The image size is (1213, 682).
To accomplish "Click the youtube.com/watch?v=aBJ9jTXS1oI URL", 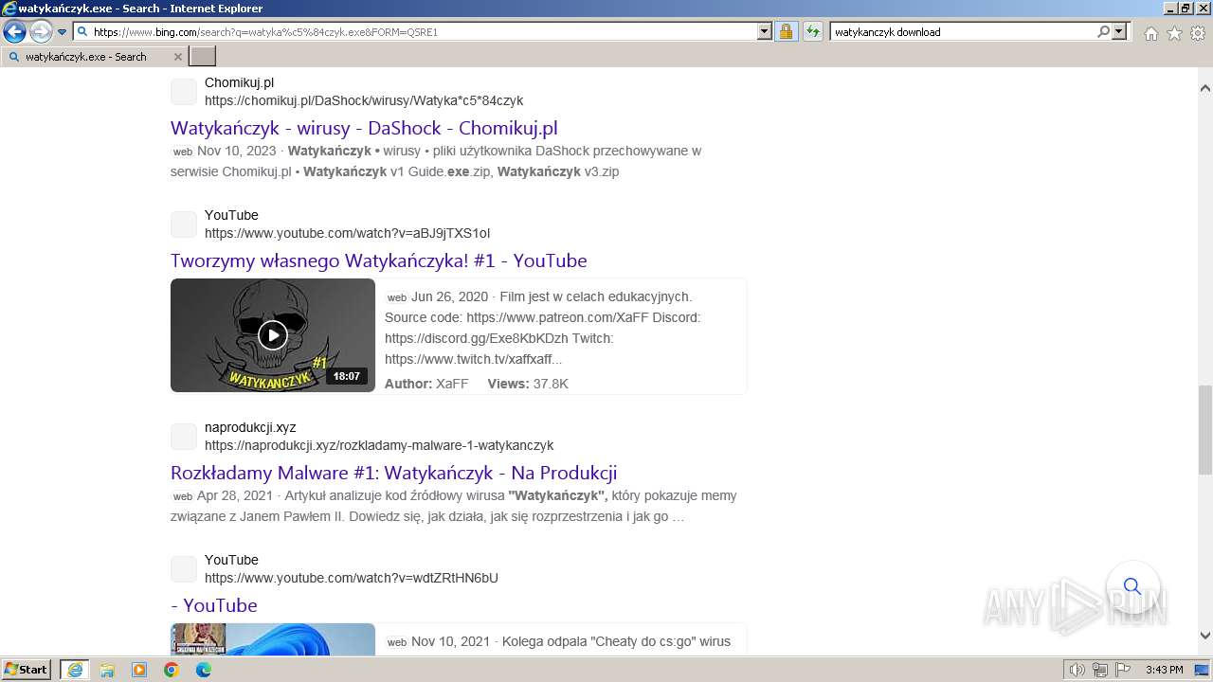I will [347, 233].
